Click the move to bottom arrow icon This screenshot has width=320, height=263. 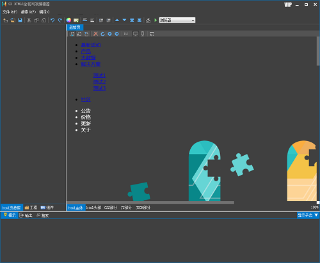click(x=140, y=20)
